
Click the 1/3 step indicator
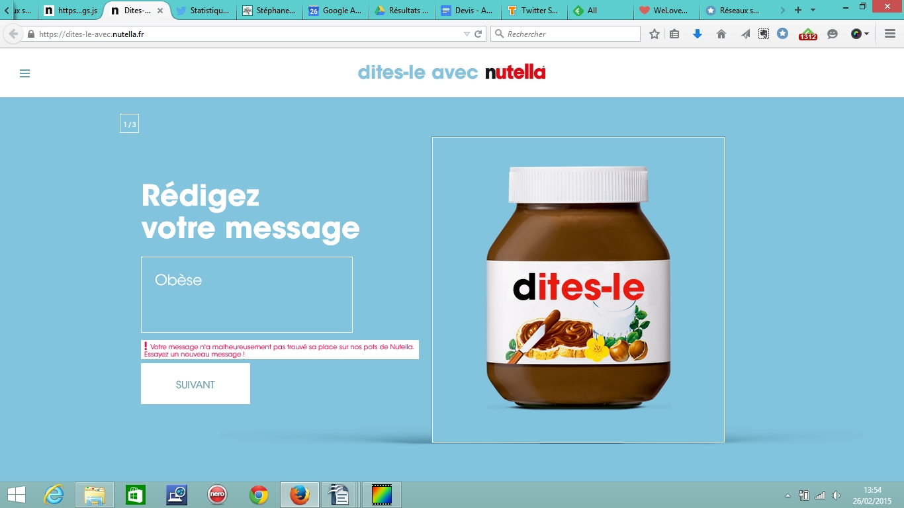(x=129, y=124)
